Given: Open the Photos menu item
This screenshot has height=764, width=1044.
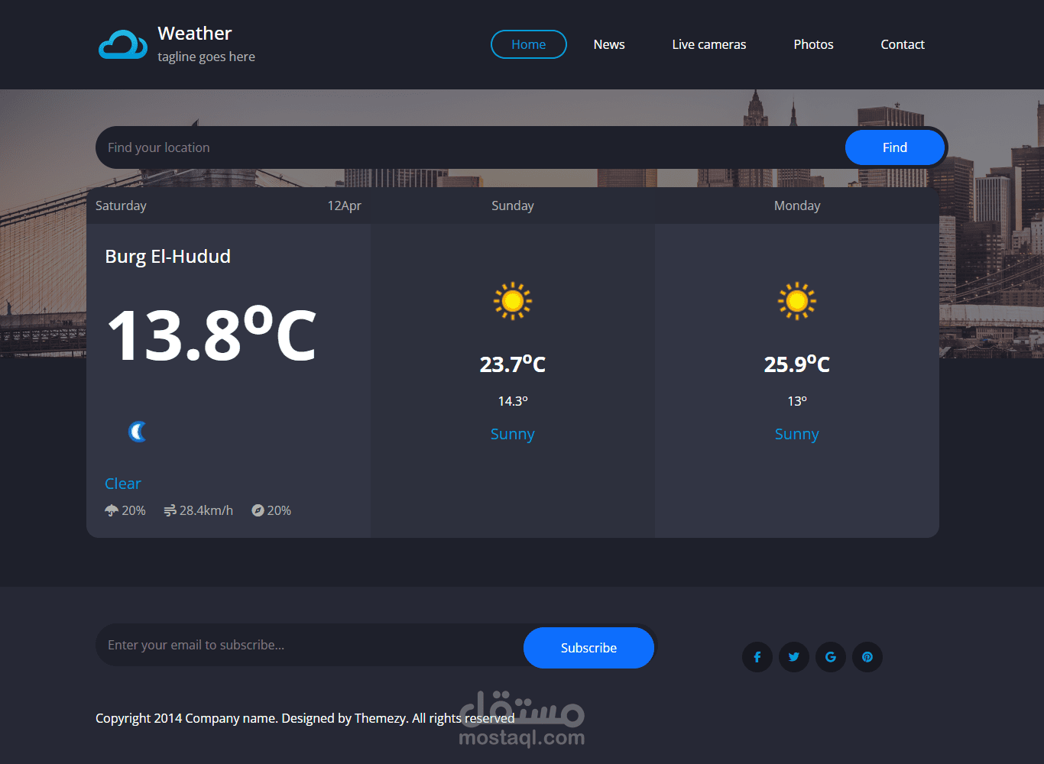Looking at the screenshot, I should click(813, 44).
